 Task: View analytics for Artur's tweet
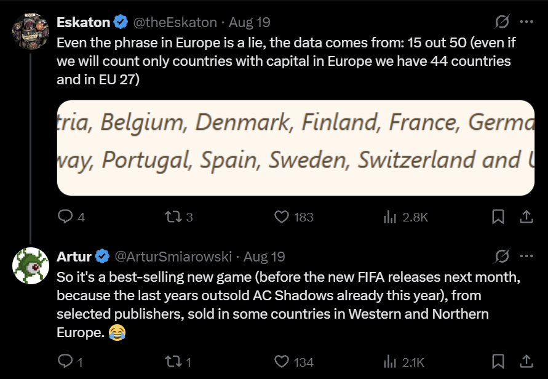(x=390, y=361)
